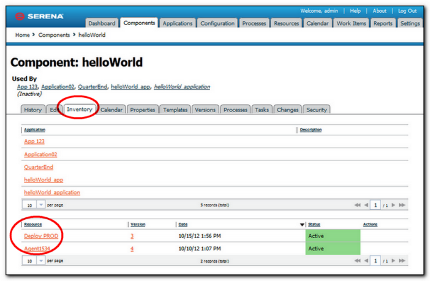The height and width of the screenshot is (281, 430).
Task: Switch to component Properties tab
Action: tap(143, 110)
